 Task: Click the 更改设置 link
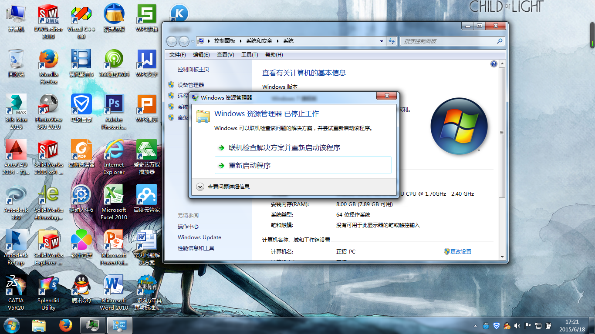click(x=461, y=252)
